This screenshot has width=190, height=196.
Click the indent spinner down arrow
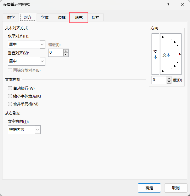click(x=66, y=55)
